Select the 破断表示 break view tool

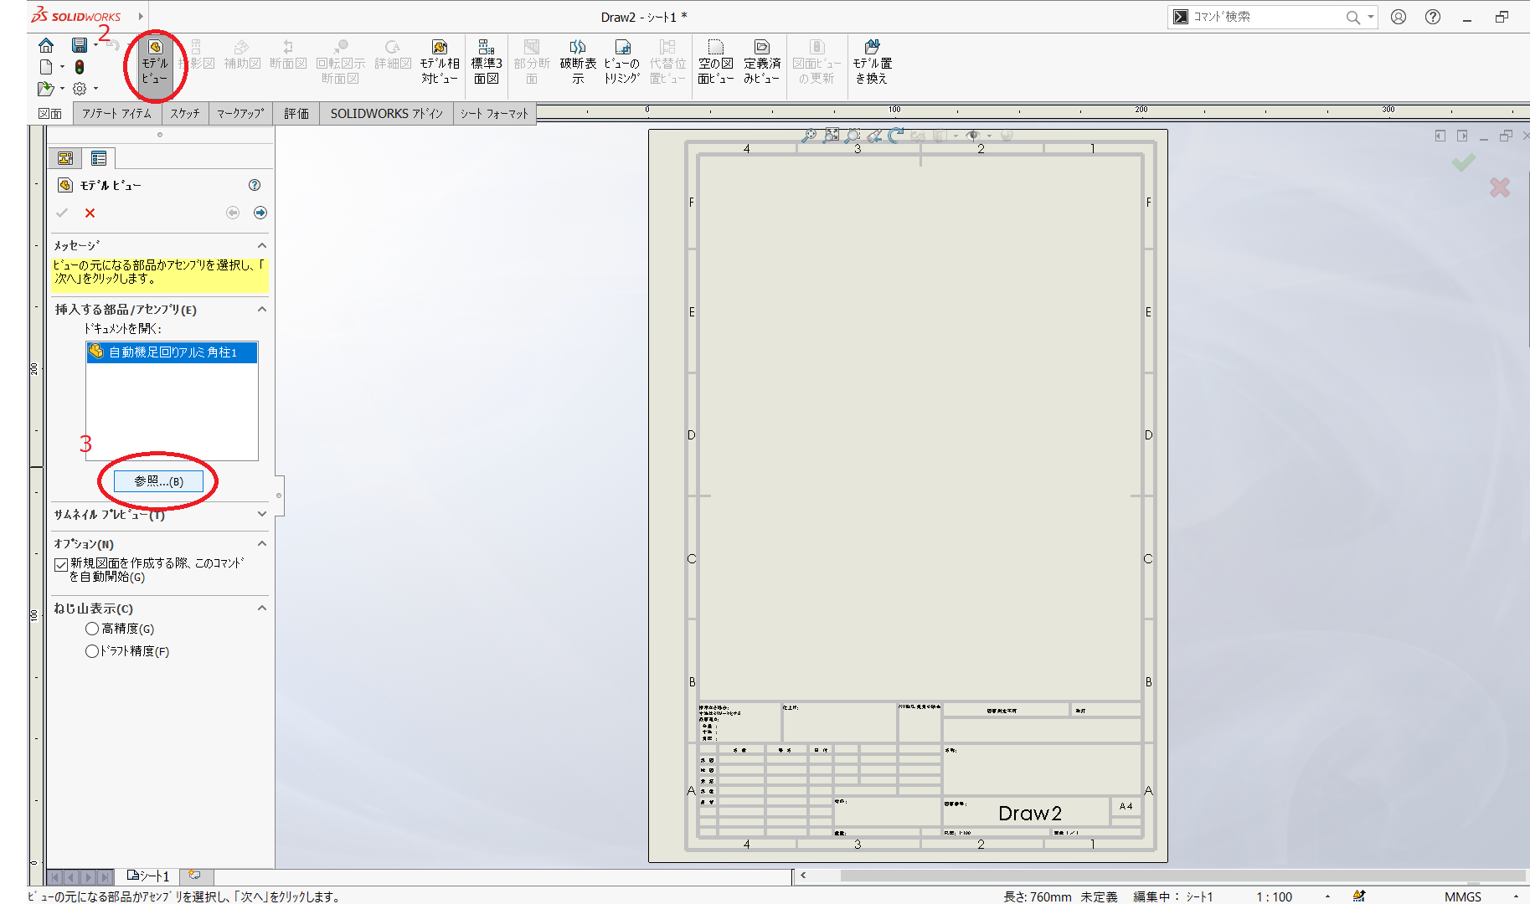[578, 63]
